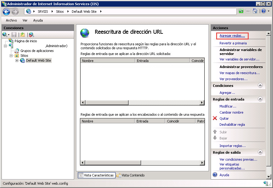Click Importar reglas...

pyautogui.click(x=233, y=146)
